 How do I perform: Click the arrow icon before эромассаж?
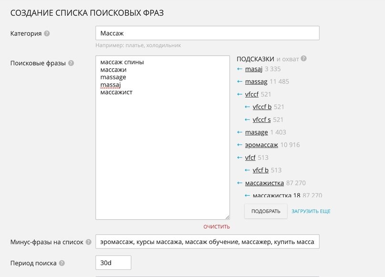pos(240,145)
